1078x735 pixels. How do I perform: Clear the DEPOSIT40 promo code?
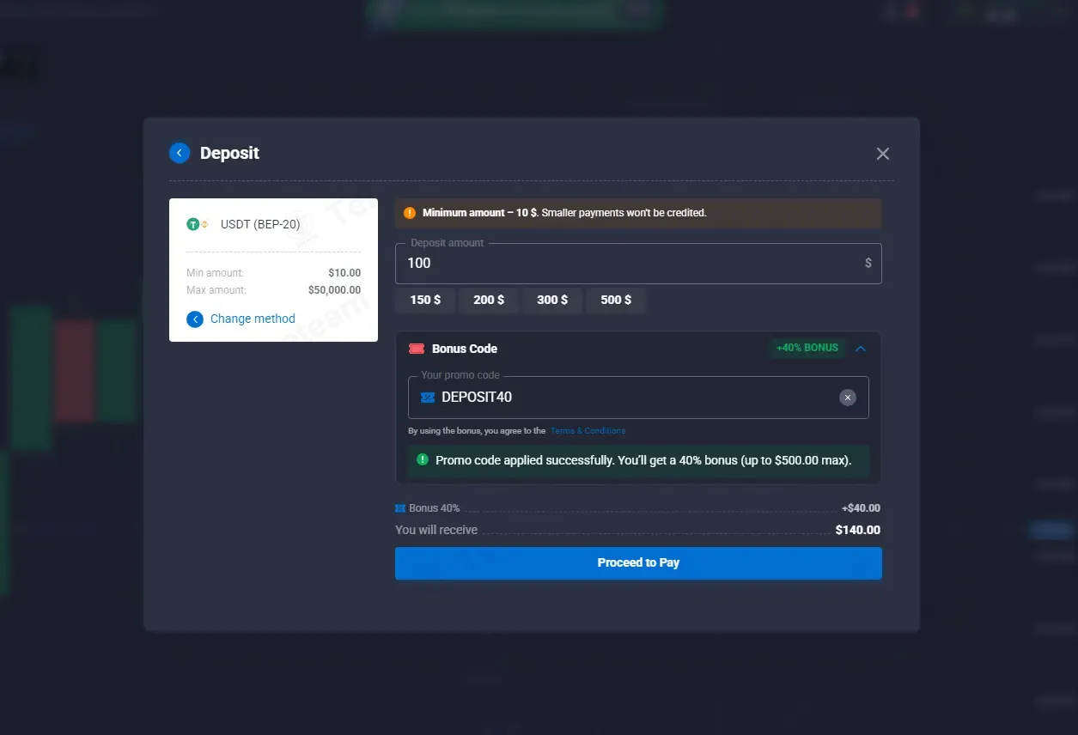(x=848, y=398)
